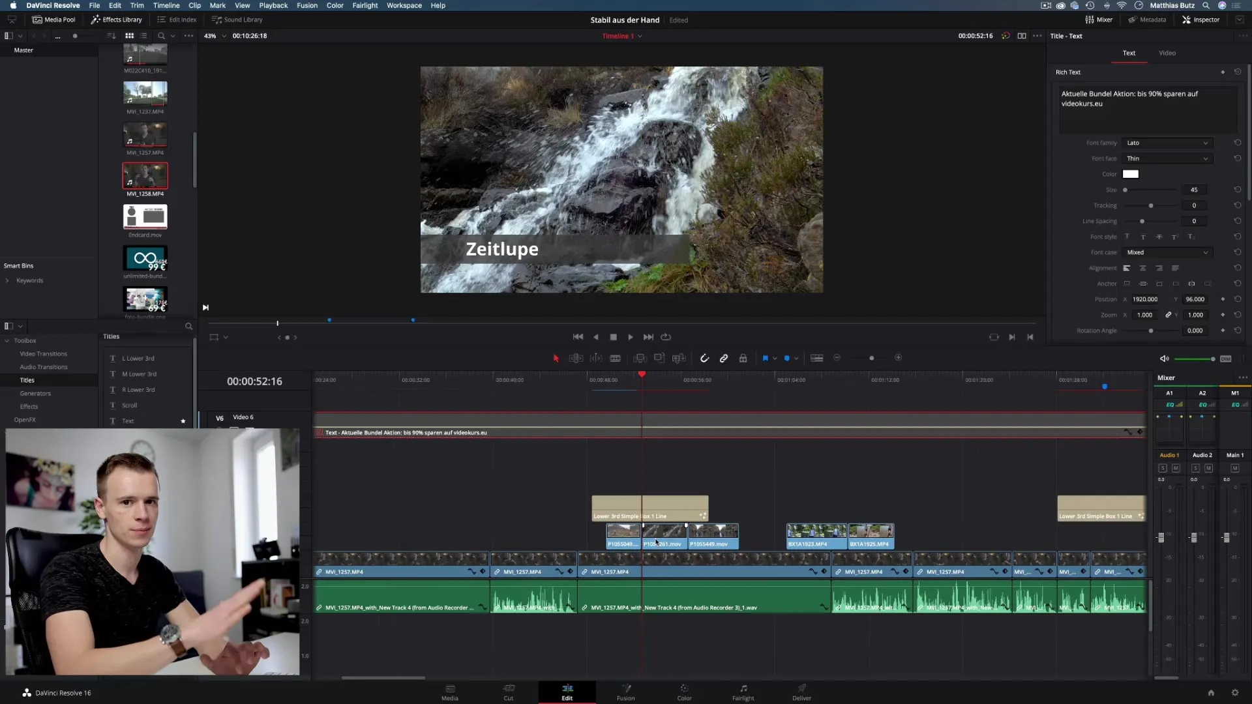Viewport: 1252px width, 704px height.
Task: Play in reverse button
Action: tap(596, 337)
